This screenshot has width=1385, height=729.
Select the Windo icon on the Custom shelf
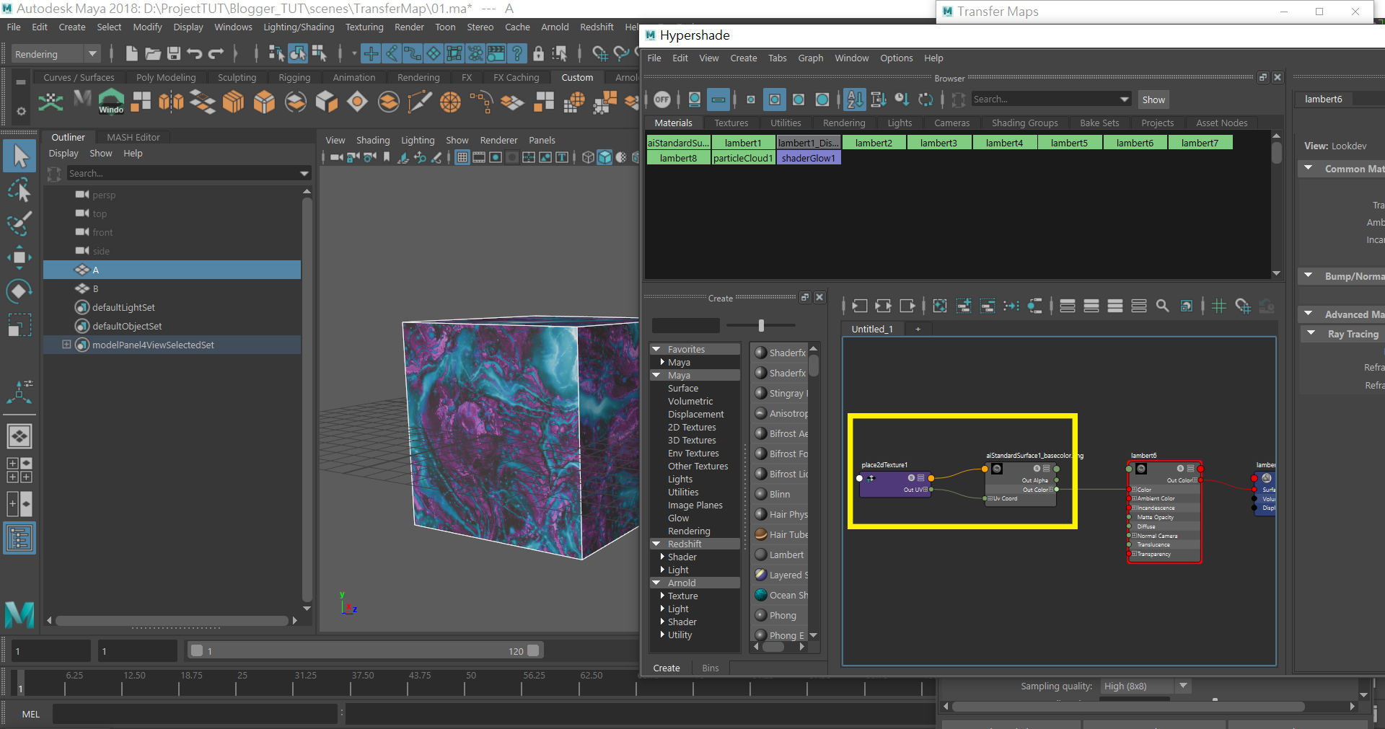(110, 101)
